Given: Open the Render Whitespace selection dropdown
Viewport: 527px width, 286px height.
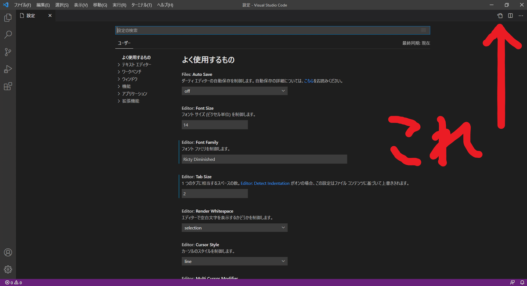Looking at the screenshot, I should coord(235,228).
